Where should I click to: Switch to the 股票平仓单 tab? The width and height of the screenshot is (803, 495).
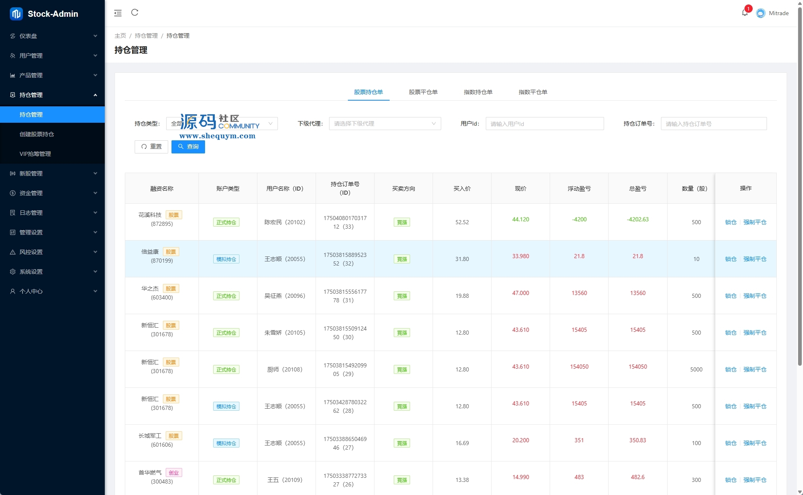(x=423, y=92)
